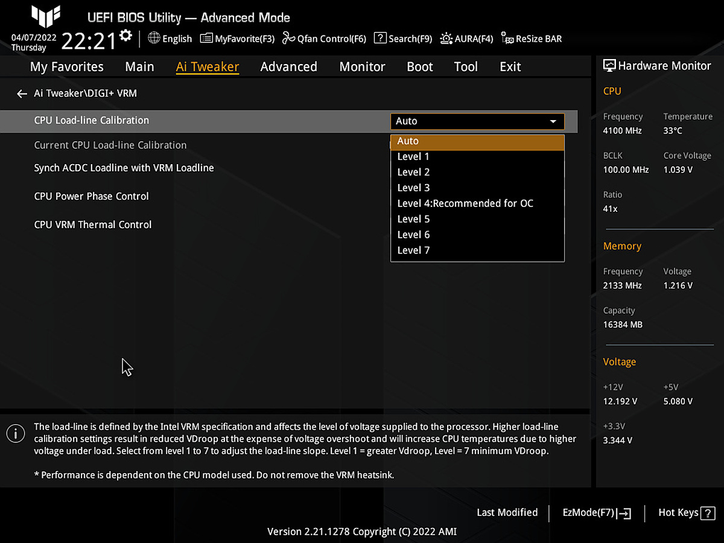Click the back arrow beside Ai Tweaker\DIGI+ VRM

click(x=22, y=94)
